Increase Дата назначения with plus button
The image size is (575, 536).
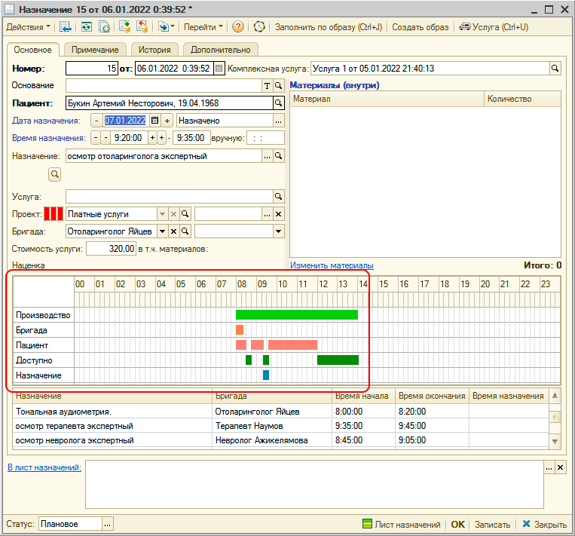[167, 121]
